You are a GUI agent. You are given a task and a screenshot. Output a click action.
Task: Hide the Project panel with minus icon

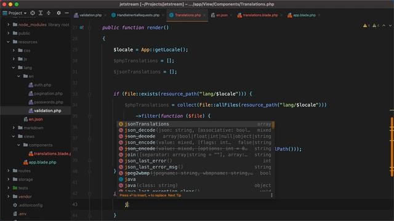coord(66,13)
